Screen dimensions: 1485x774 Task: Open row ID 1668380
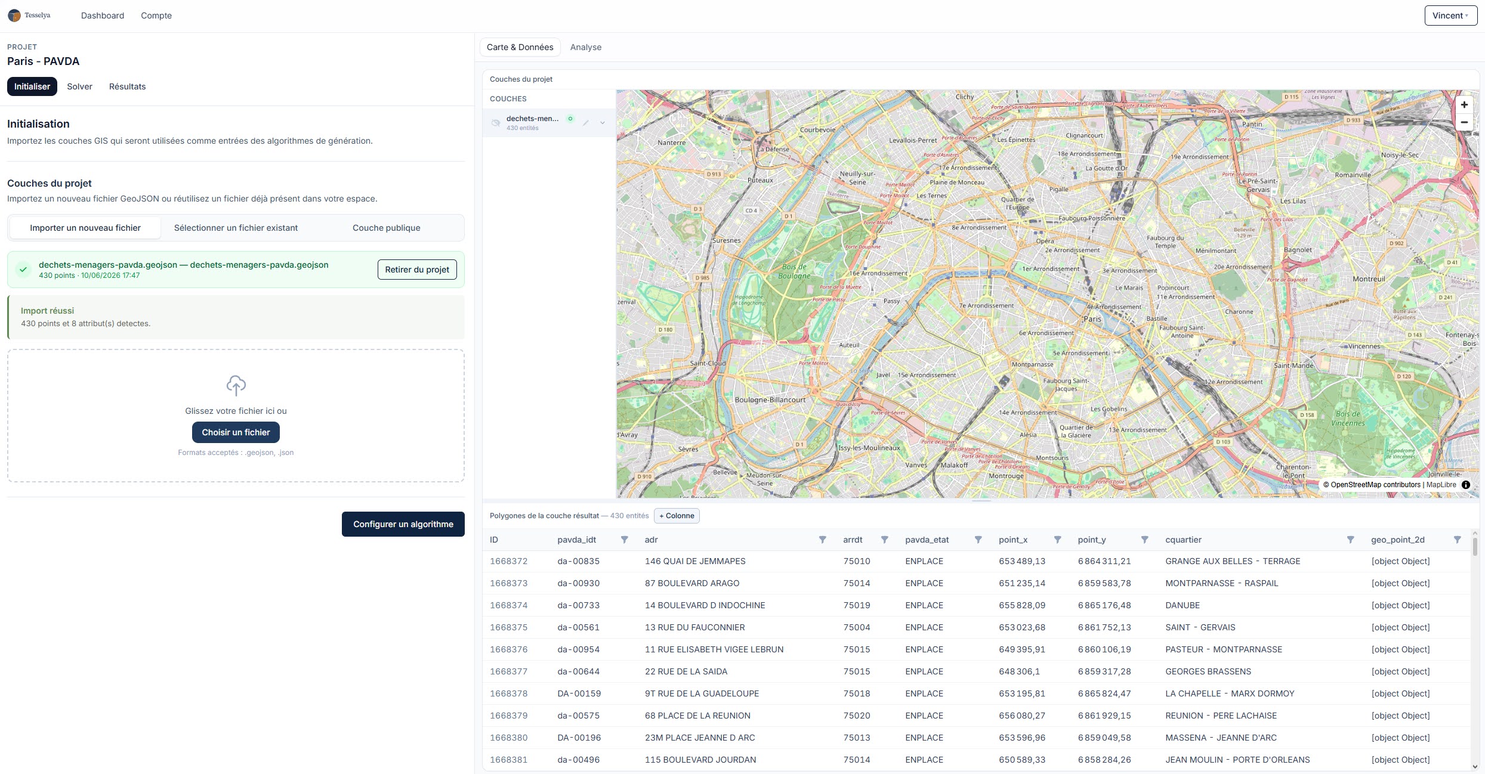coord(509,738)
